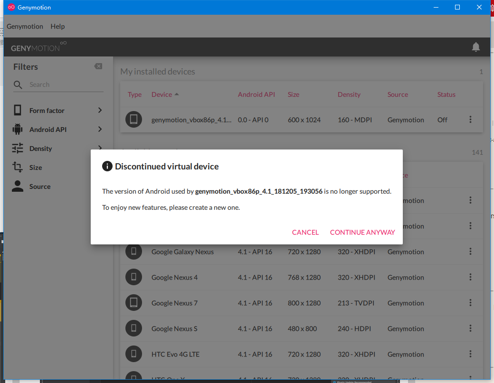Click the Google Nexus 4 phone icon
The height and width of the screenshot is (383, 494).
pos(133,277)
